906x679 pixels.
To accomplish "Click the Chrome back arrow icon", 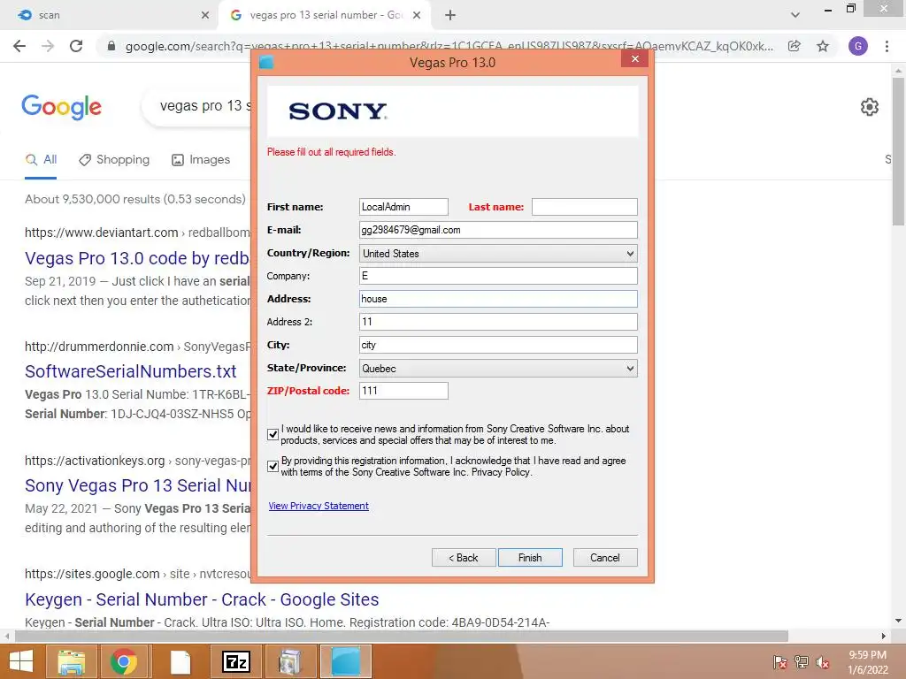I will coord(19,46).
